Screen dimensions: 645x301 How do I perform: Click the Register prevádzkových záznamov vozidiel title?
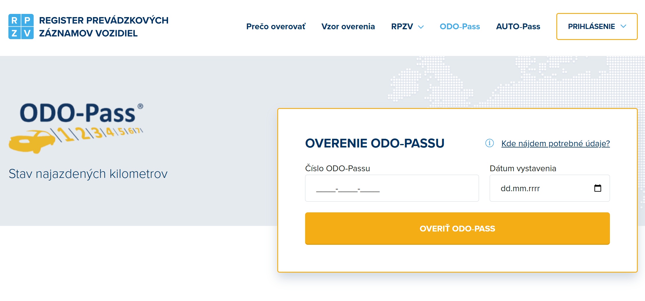point(104,27)
